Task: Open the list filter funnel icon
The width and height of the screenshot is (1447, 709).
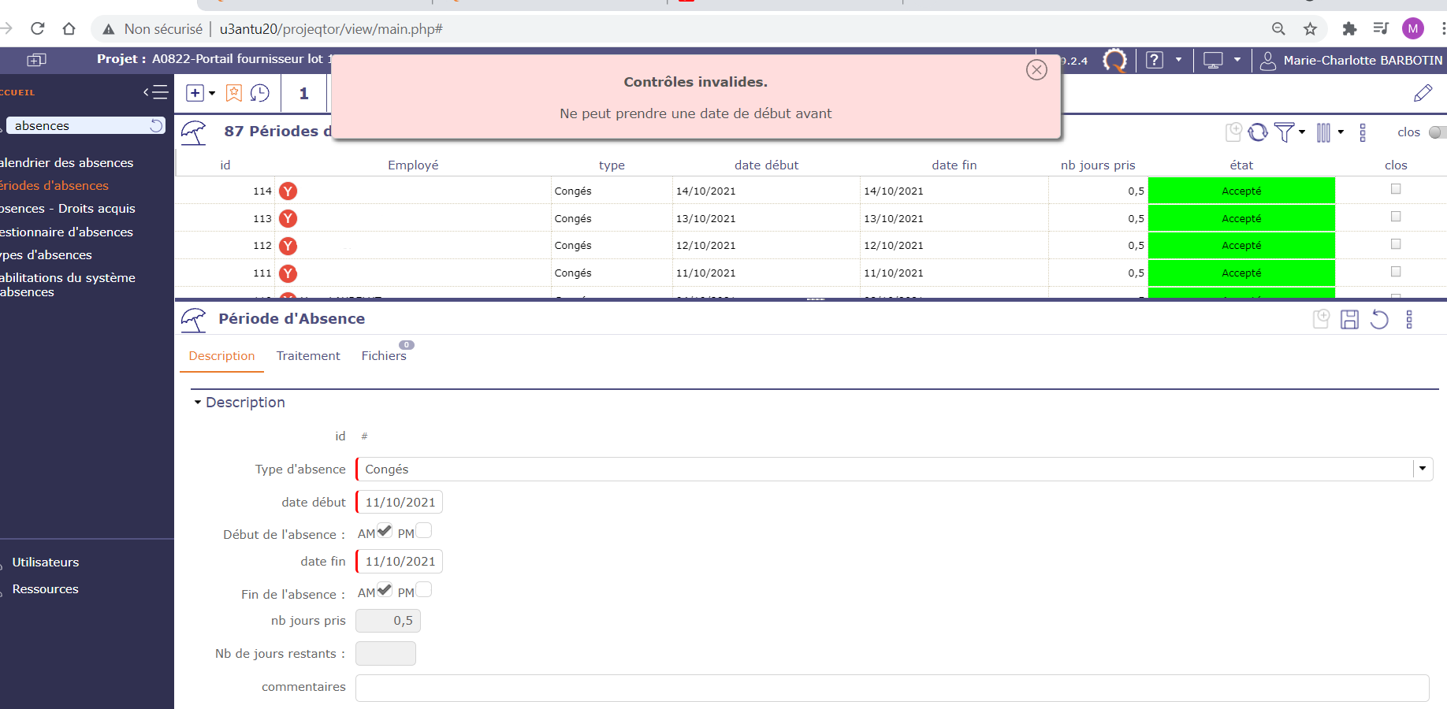Action: 1284,132
